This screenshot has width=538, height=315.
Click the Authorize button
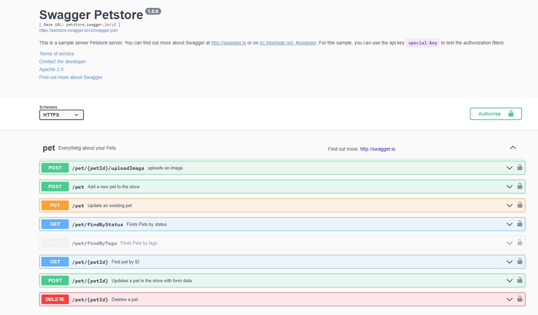point(496,114)
